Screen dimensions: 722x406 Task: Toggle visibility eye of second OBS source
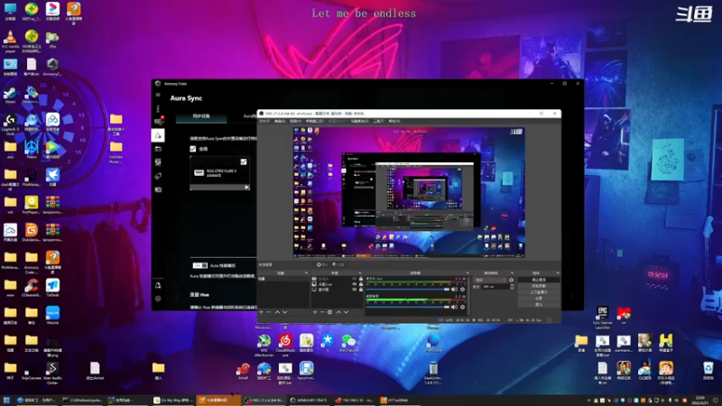[355, 284]
